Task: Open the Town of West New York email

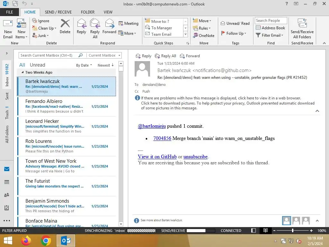Action: [67, 166]
